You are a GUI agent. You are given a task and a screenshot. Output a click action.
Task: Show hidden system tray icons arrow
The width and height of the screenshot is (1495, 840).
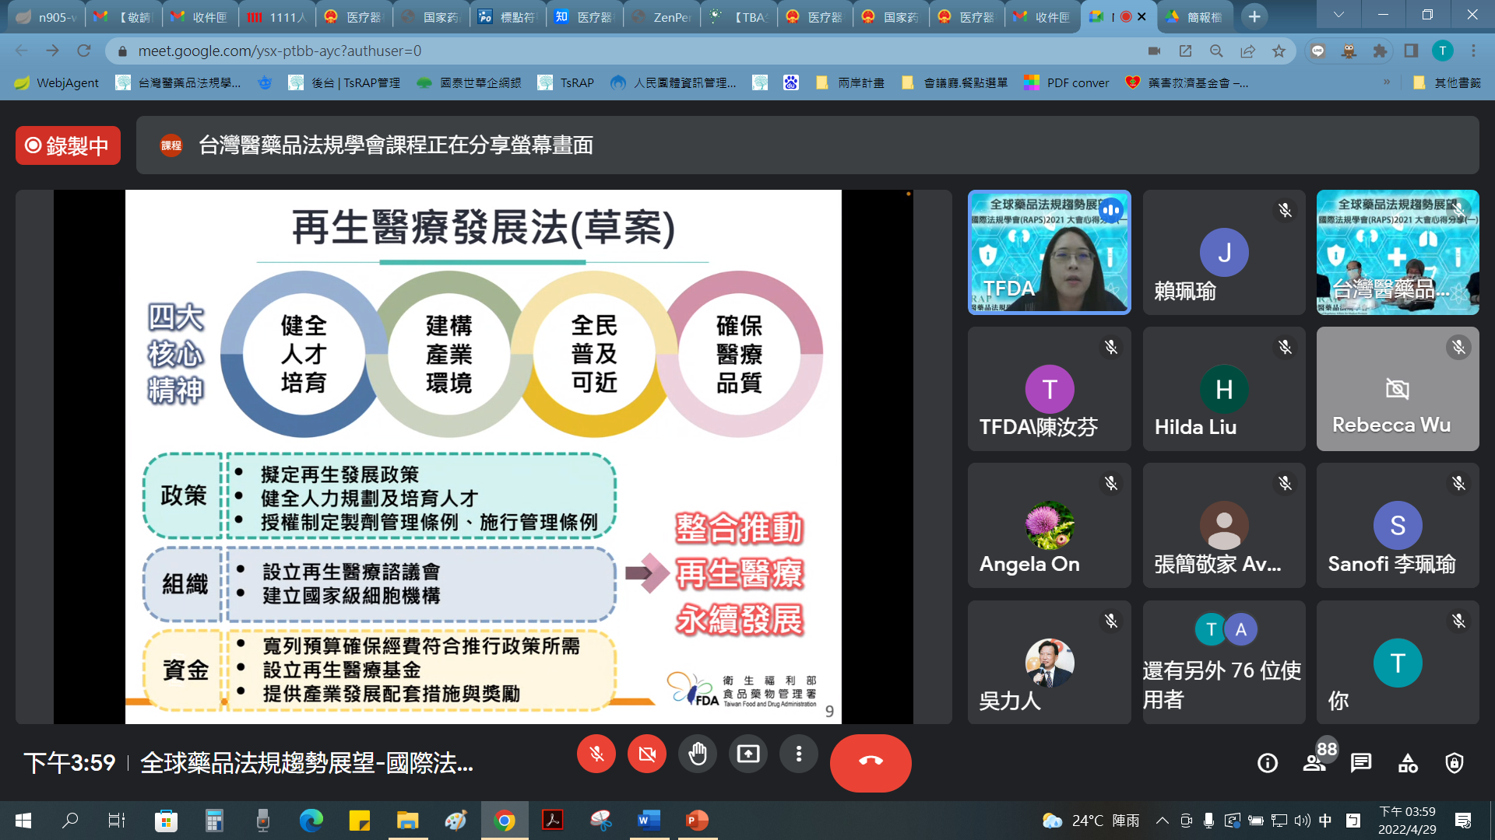pyautogui.click(x=1162, y=821)
